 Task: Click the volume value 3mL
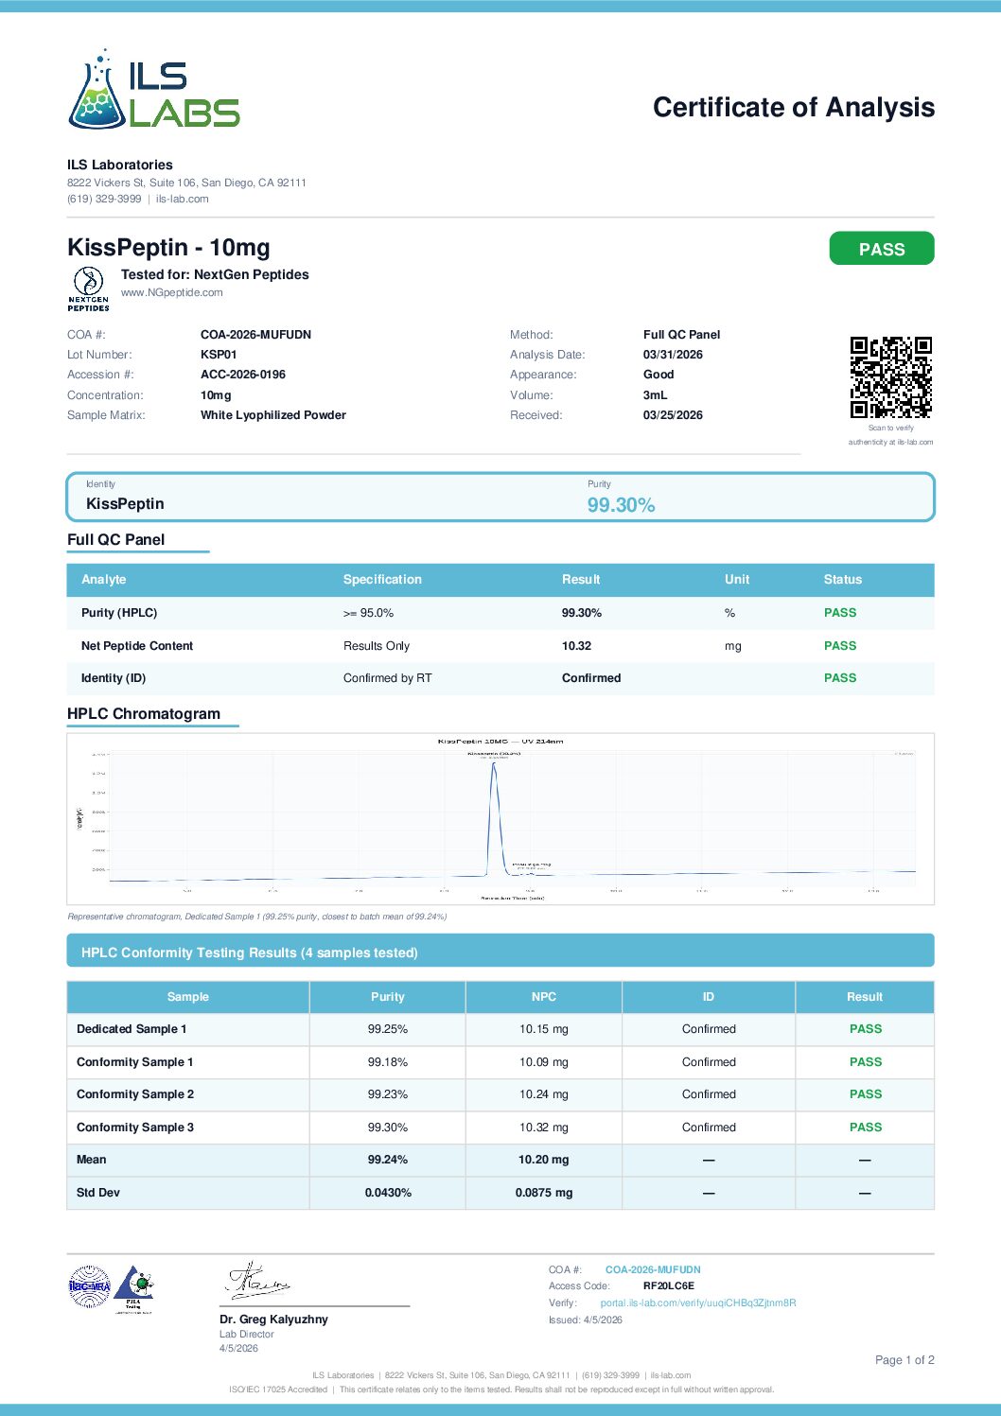655,395
